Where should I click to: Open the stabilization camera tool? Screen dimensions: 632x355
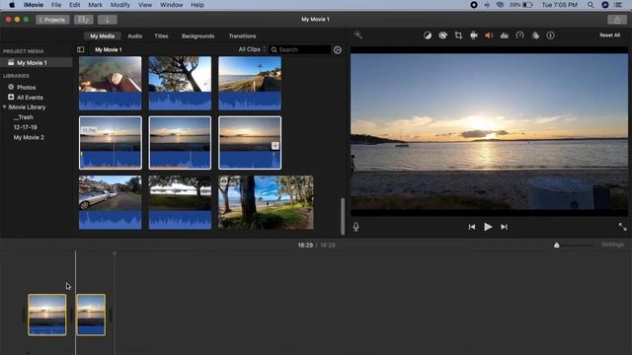474,35
